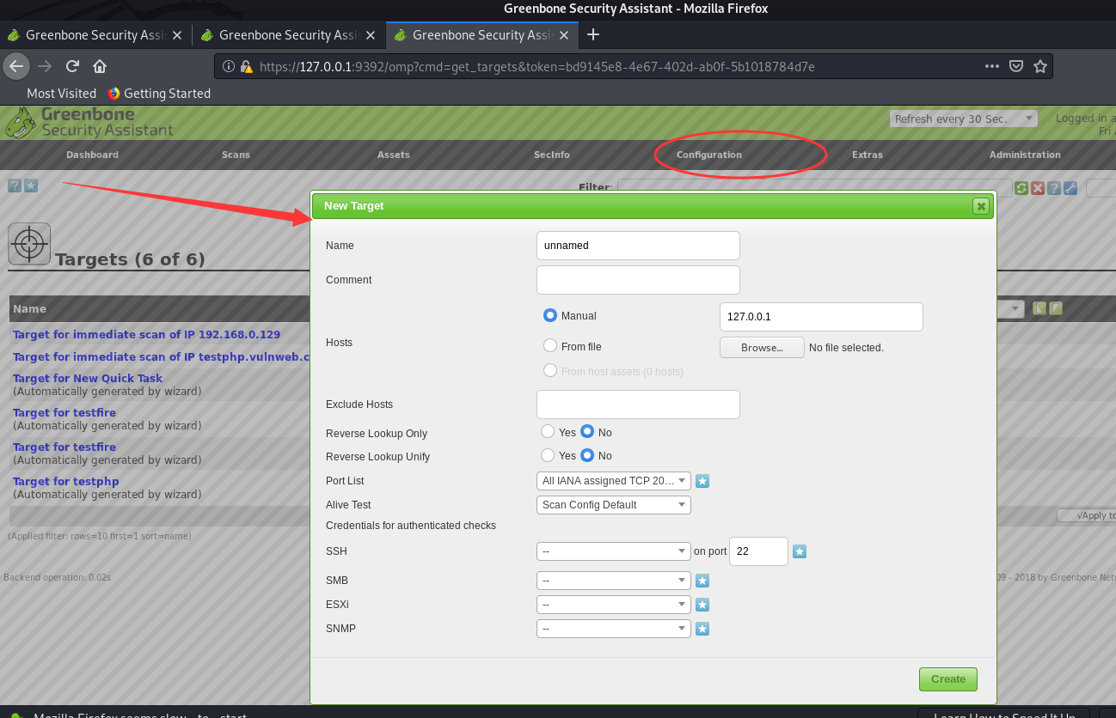Open a new Firefox tab
The image size is (1116, 718).
click(592, 34)
